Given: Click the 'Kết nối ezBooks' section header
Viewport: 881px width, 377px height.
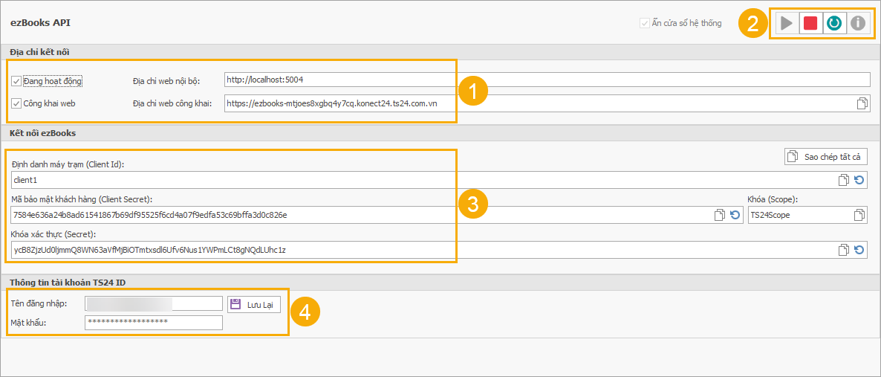Looking at the screenshot, I should pyautogui.click(x=42, y=133).
